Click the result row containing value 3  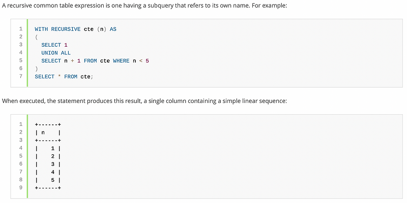point(48,164)
